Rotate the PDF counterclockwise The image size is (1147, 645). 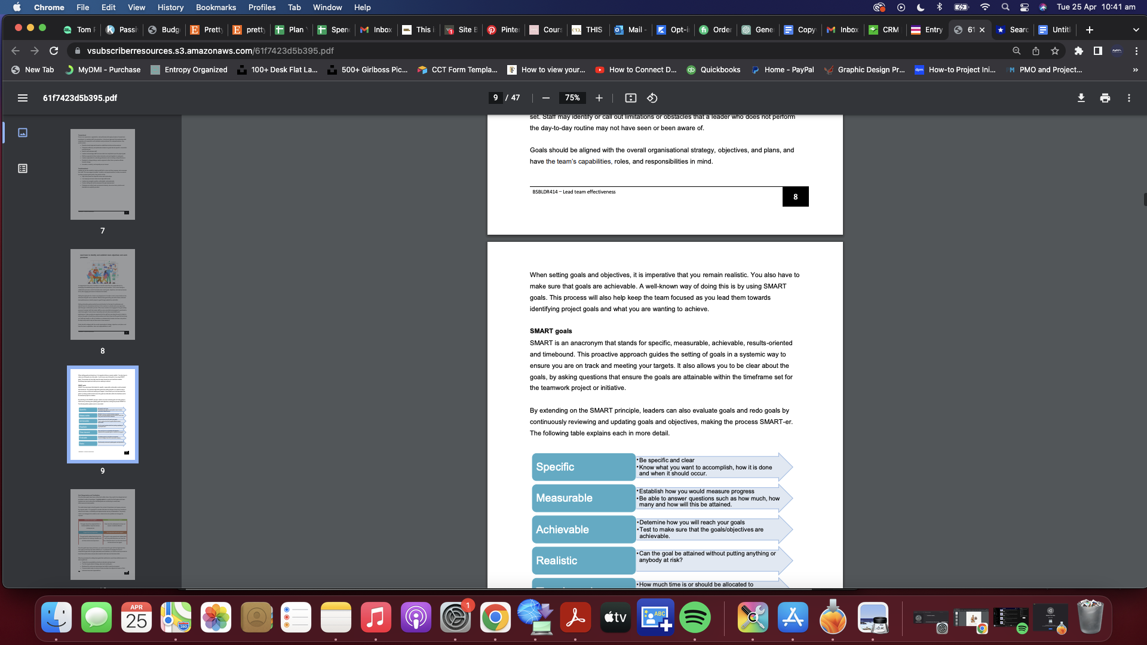[652, 98]
